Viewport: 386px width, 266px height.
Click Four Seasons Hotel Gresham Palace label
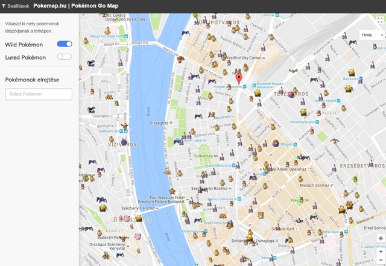tap(162, 200)
